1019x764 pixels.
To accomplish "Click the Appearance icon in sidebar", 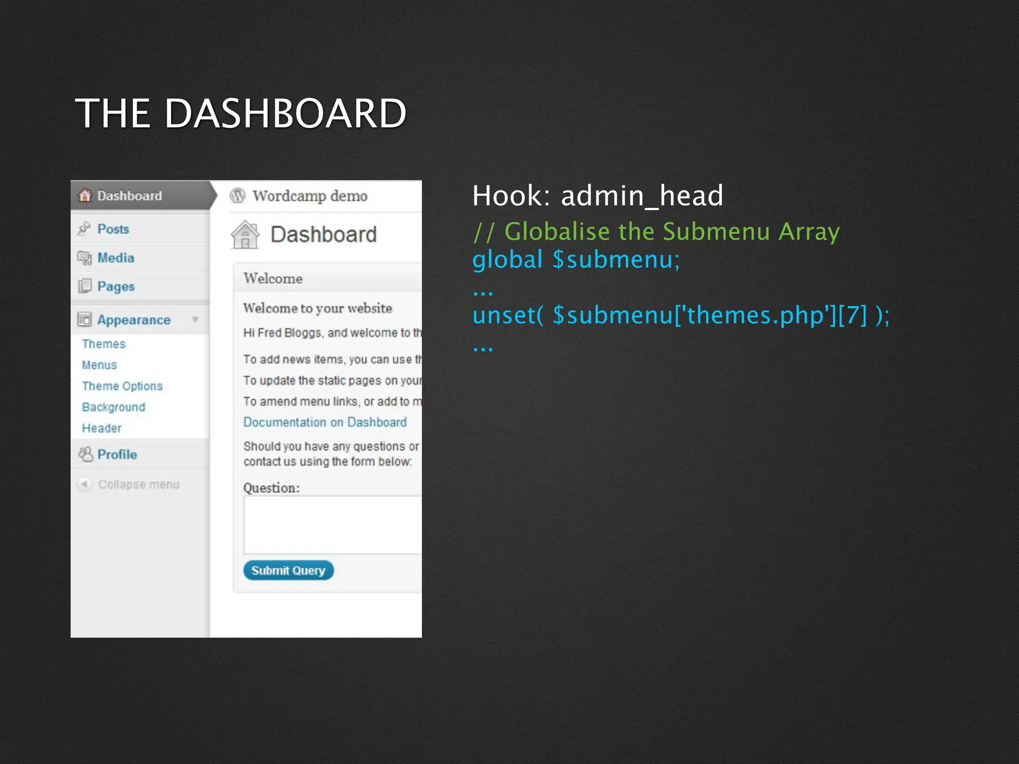I will point(85,319).
